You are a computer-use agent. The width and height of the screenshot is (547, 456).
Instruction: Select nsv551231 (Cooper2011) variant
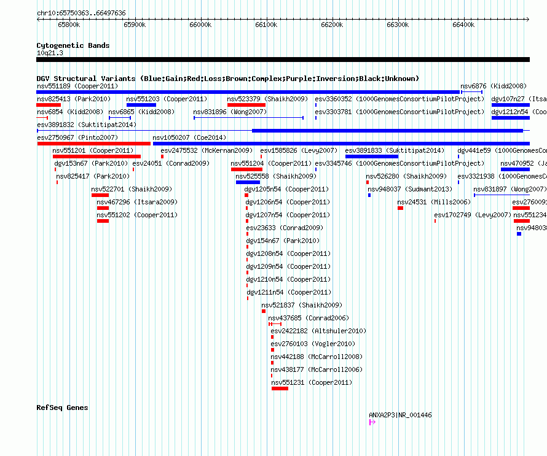(x=312, y=382)
